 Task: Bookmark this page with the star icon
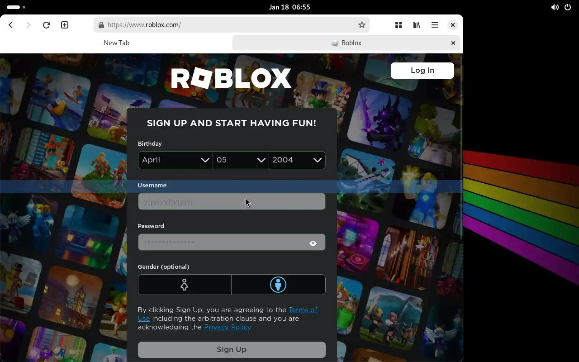tap(361, 25)
